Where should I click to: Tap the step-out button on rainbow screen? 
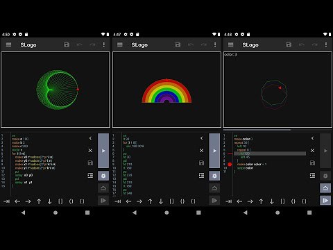pyautogui.click(x=214, y=188)
